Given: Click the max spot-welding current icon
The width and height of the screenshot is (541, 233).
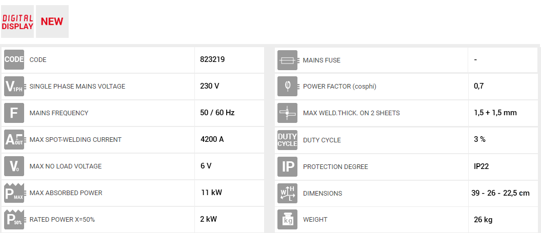Looking at the screenshot, I should (14, 139).
